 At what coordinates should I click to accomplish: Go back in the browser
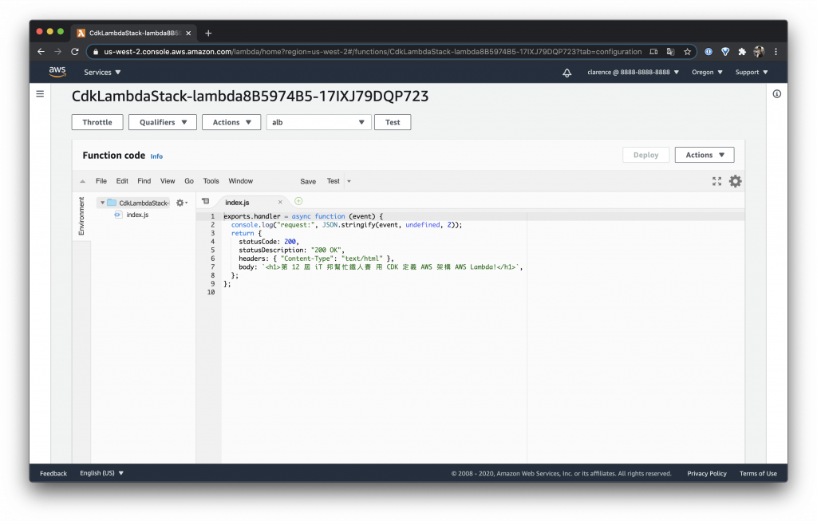click(41, 52)
